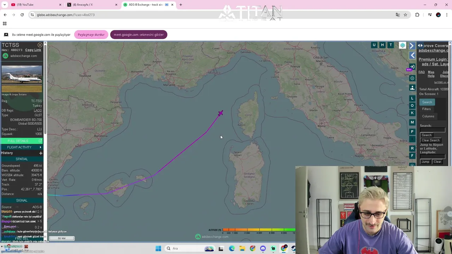Bookmark this page with star icon
The height and width of the screenshot is (254, 452).
pos(405,15)
